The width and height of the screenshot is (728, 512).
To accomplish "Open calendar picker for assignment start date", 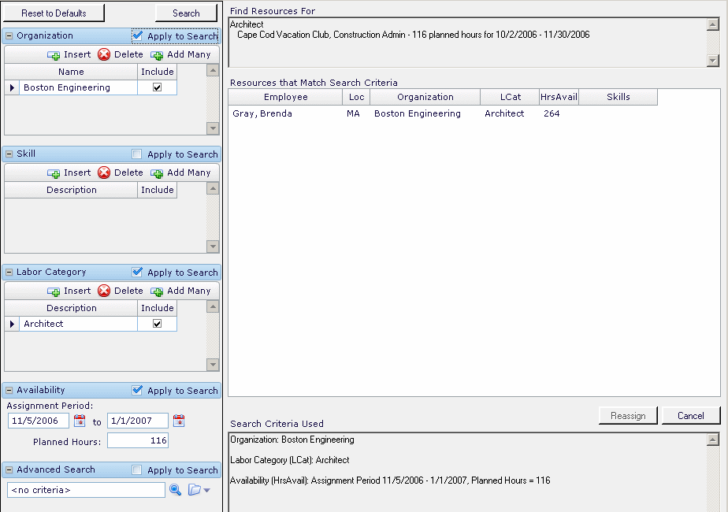I will pyautogui.click(x=79, y=421).
